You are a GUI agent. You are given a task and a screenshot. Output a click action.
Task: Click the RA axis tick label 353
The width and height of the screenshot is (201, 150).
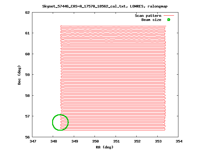pyautogui.click(x=158, y=141)
